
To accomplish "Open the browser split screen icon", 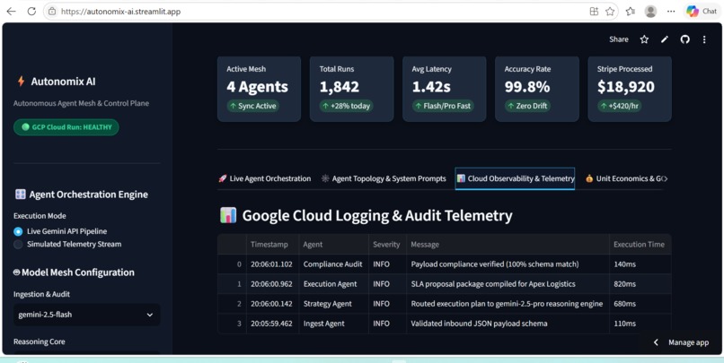I will (595, 12).
